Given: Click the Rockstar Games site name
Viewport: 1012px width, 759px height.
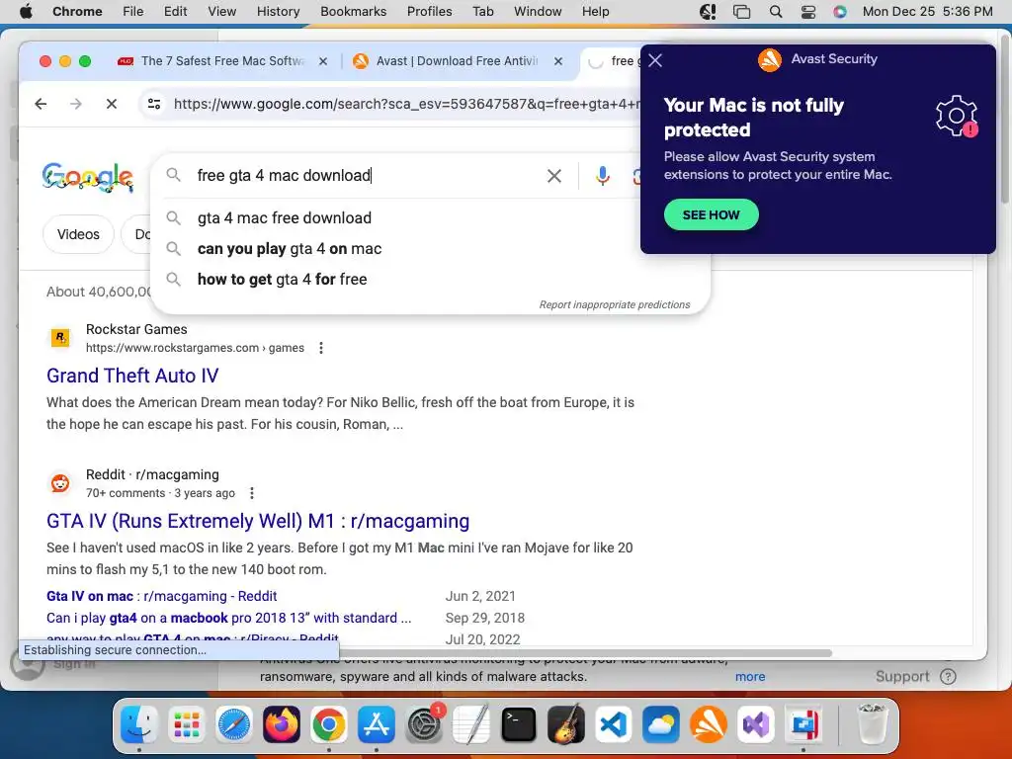Looking at the screenshot, I should click(136, 329).
